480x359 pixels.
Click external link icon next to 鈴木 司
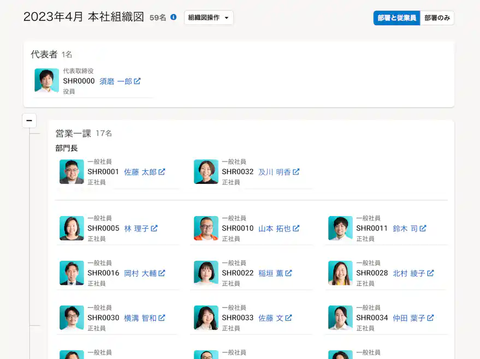423,229
